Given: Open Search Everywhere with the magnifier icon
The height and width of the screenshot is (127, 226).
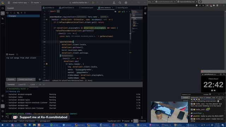Looking at the screenshot, I should 120,2.
